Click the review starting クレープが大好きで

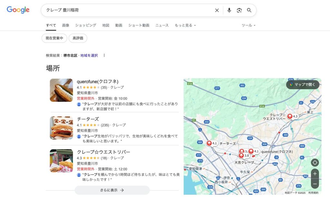tap(130, 107)
